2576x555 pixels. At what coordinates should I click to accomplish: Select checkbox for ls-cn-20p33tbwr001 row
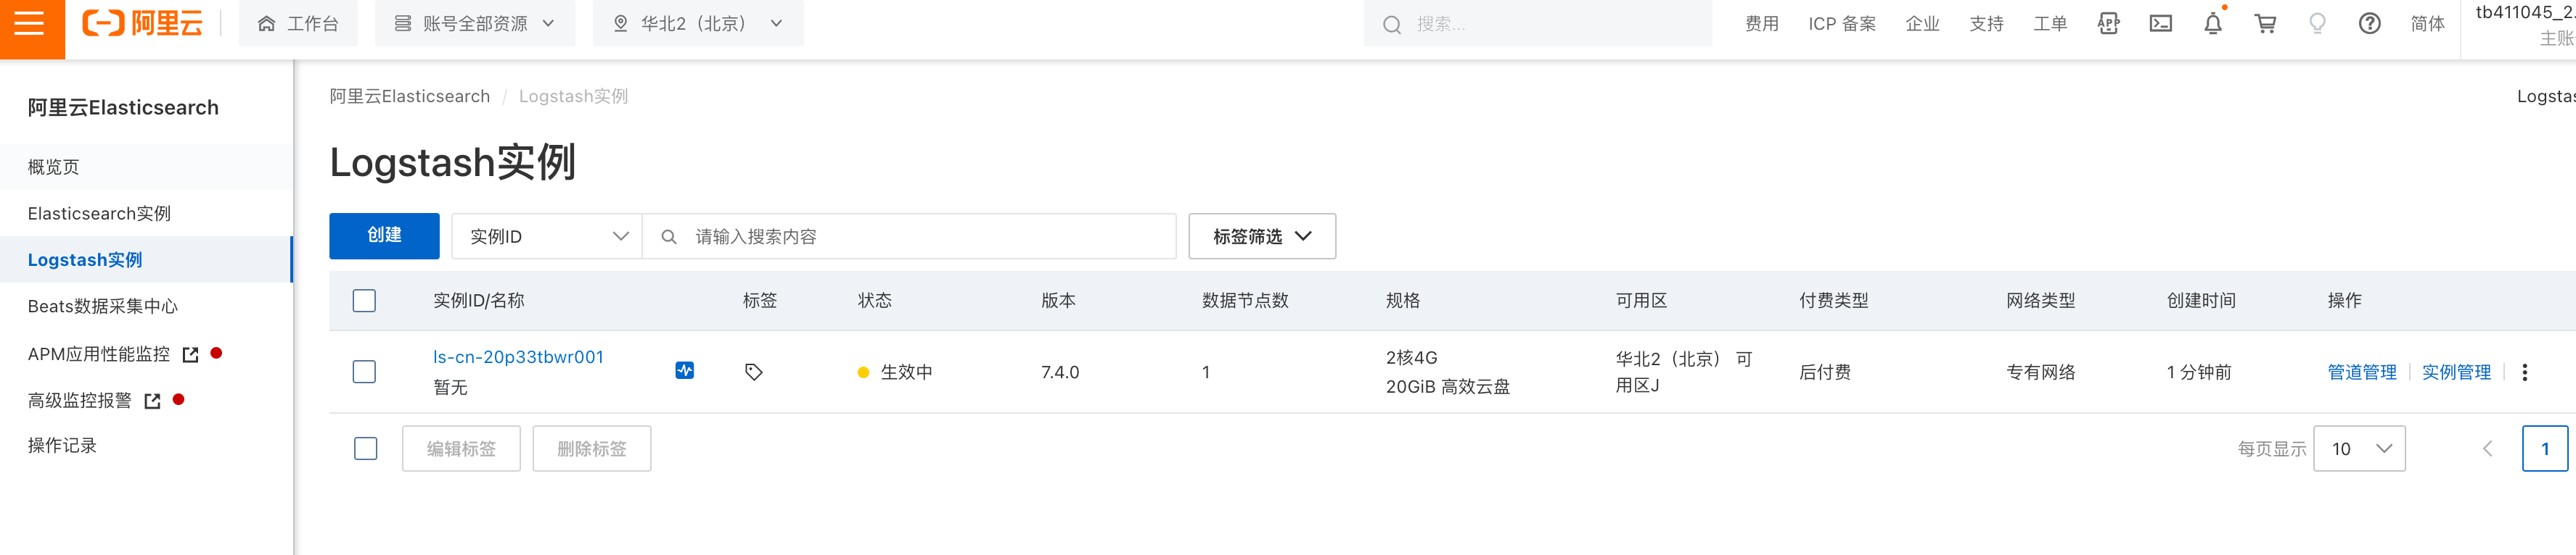pyautogui.click(x=364, y=372)
